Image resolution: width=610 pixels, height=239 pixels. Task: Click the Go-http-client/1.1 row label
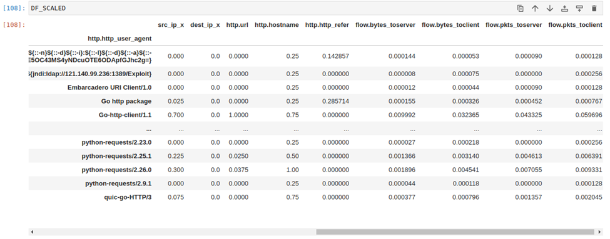(125, 115)
